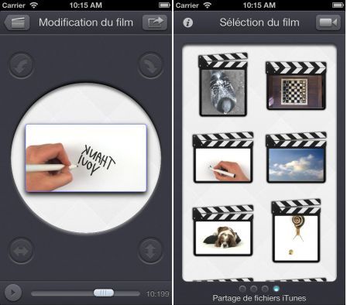This screenshot has height=305, width=347.
Task: Select the highlighted fourth page dot
Action: [277, 288]
